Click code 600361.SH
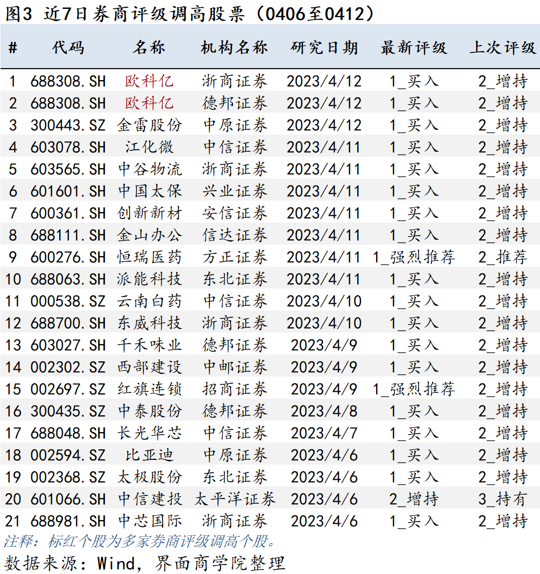 (68, 213)
